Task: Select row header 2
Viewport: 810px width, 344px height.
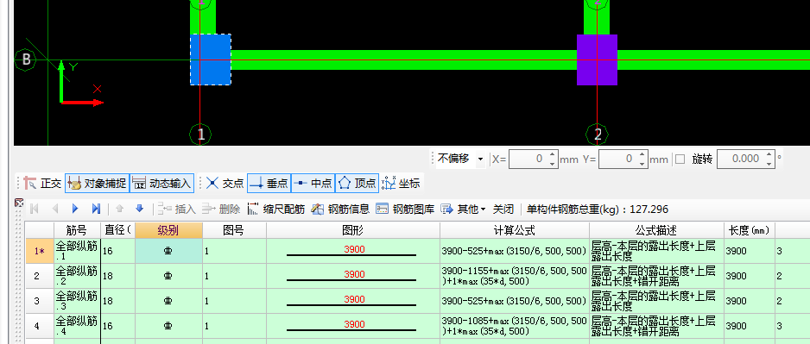Action: 40,276
